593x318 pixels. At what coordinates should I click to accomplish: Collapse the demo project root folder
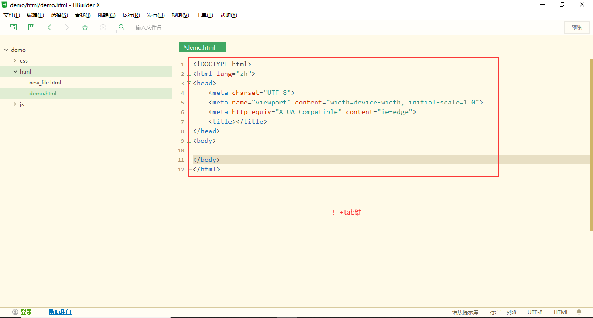click(x=6, y=50)
